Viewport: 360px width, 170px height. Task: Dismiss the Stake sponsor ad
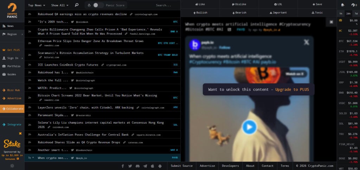tap(20, 134)
